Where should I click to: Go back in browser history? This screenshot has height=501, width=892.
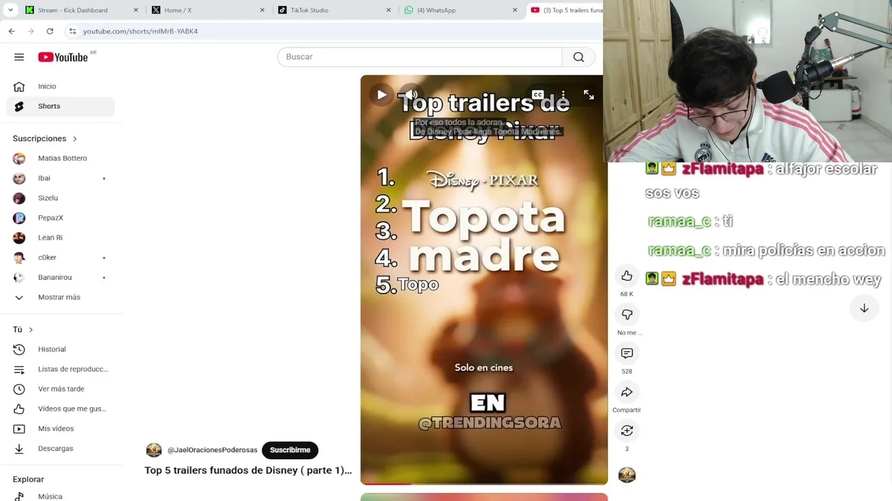coord(12,31)
